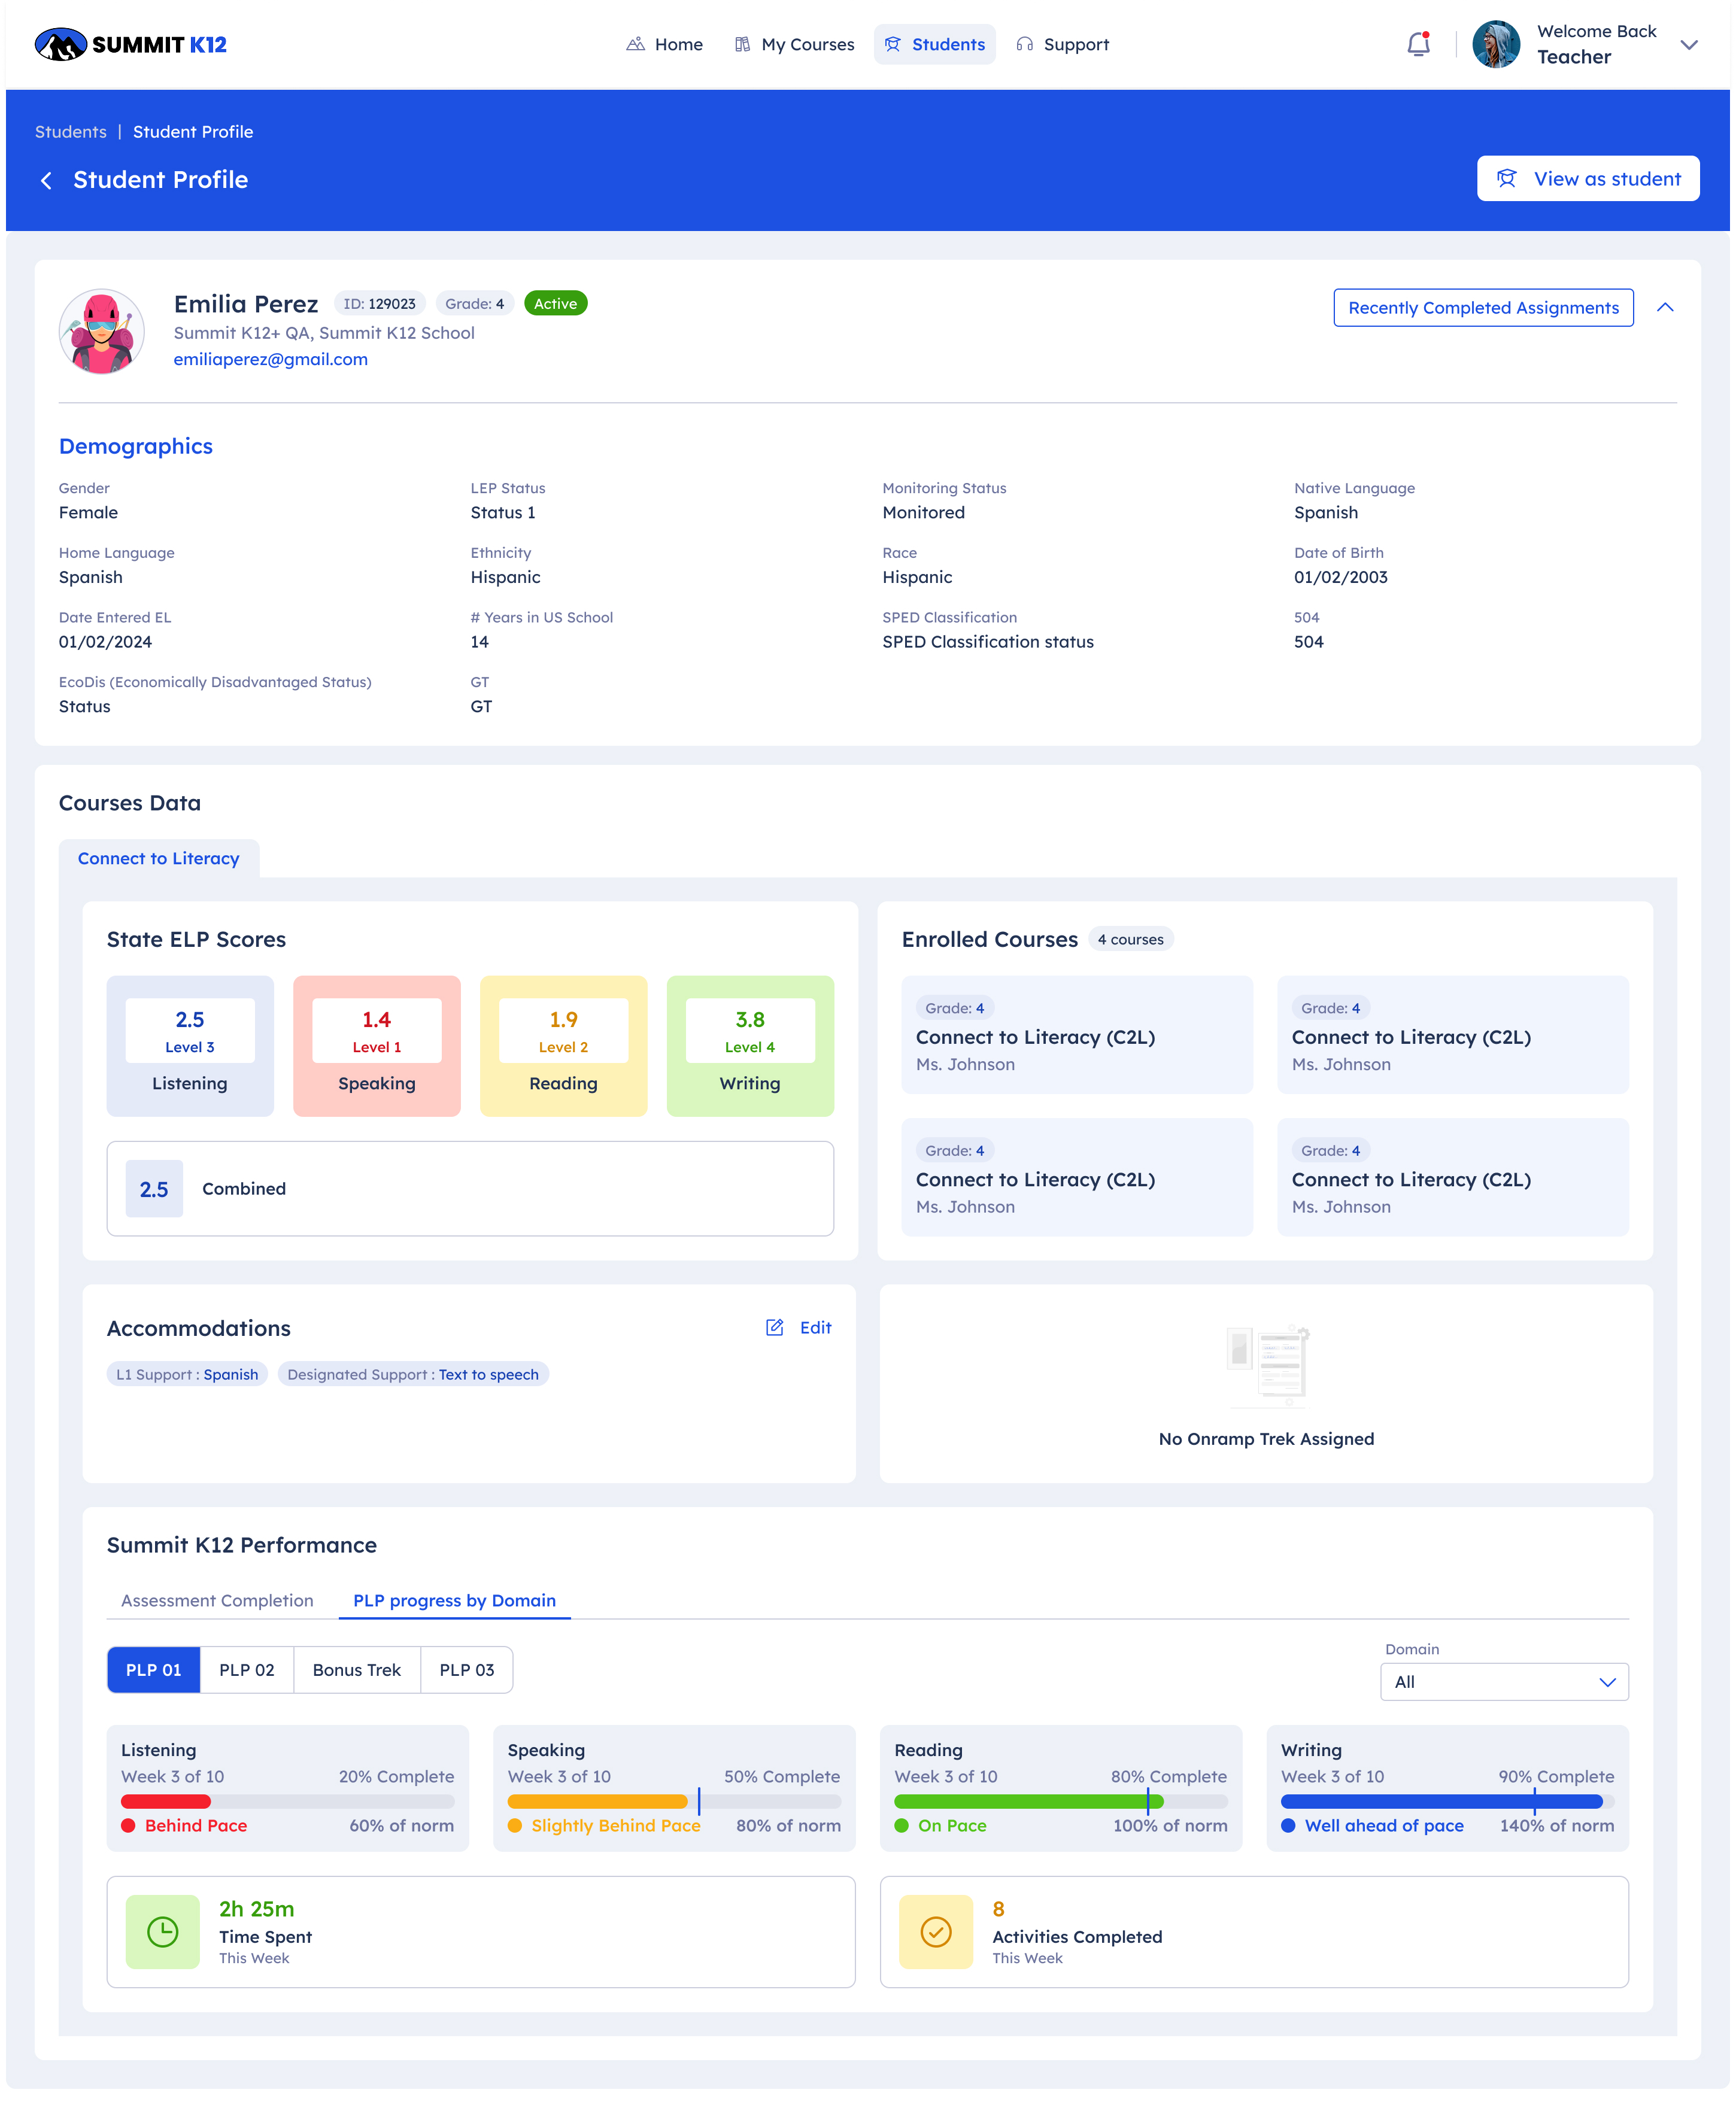Screen dimensions: 1736x2108
Task: Select Students in the top navigation
Action: coord(935,44)
